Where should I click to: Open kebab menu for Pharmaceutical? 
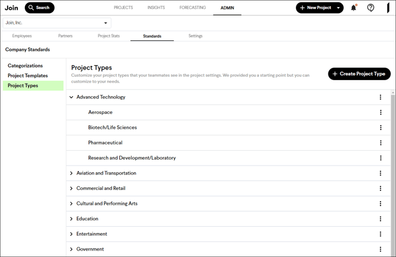381,142
